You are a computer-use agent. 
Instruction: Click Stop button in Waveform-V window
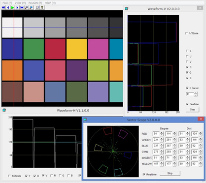point(193,110)
